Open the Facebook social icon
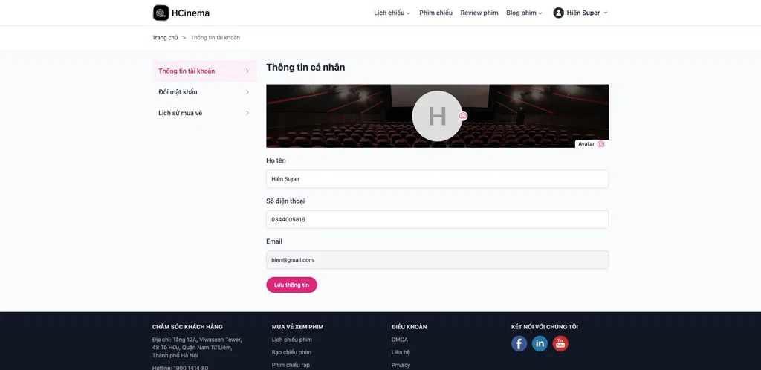Image resolution: width=761 pixels, height=370 pixels. click(519, 343)
